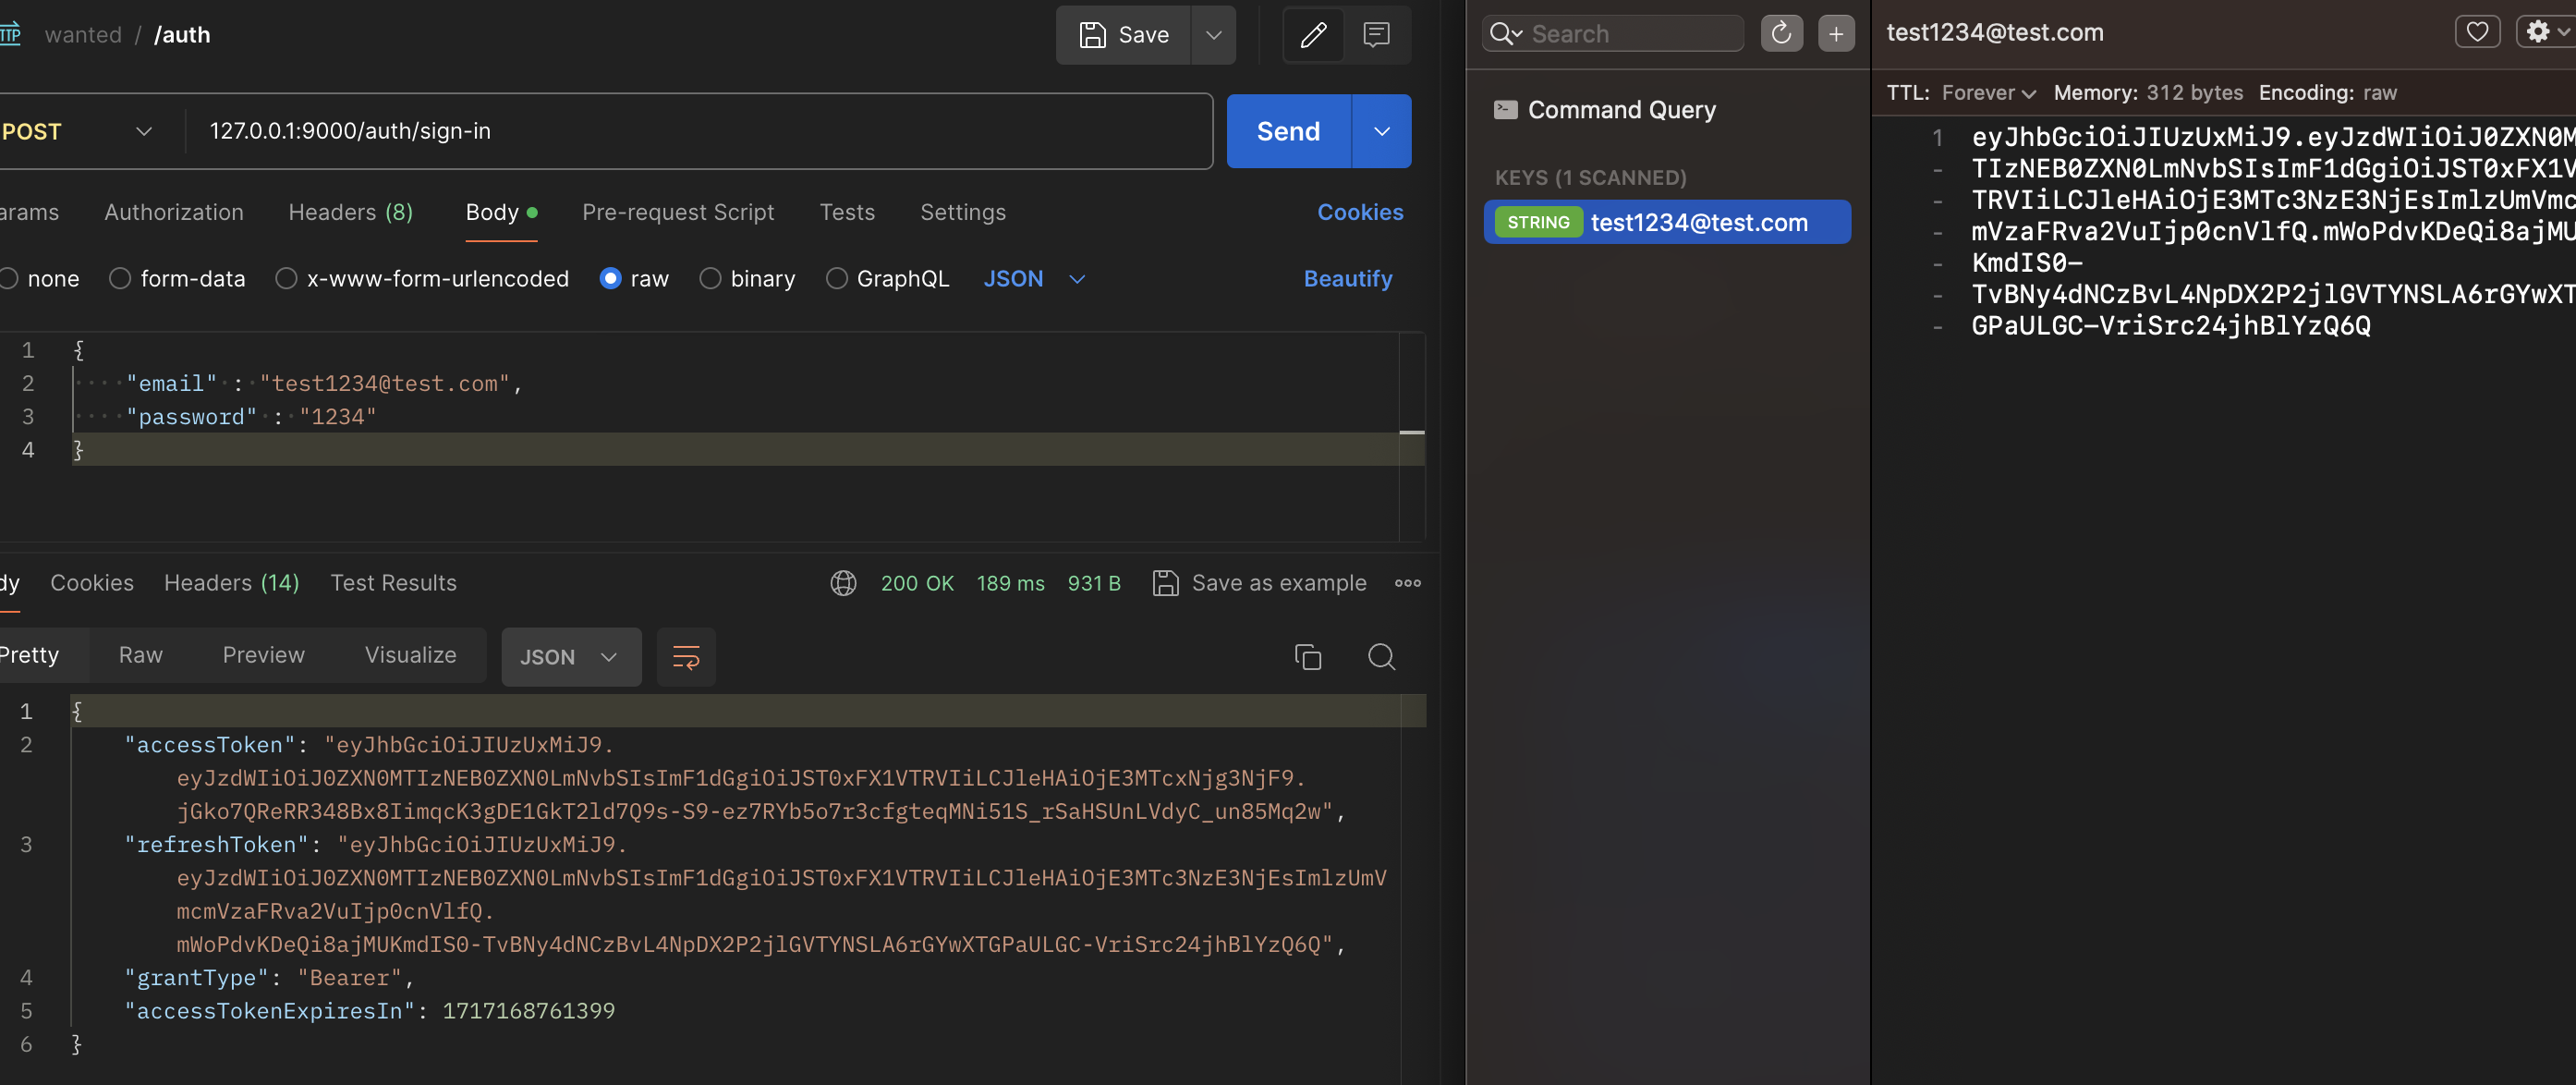Toggle the word wrap lines icon
2576x1085 pixels.
click(x=686, y=656)
